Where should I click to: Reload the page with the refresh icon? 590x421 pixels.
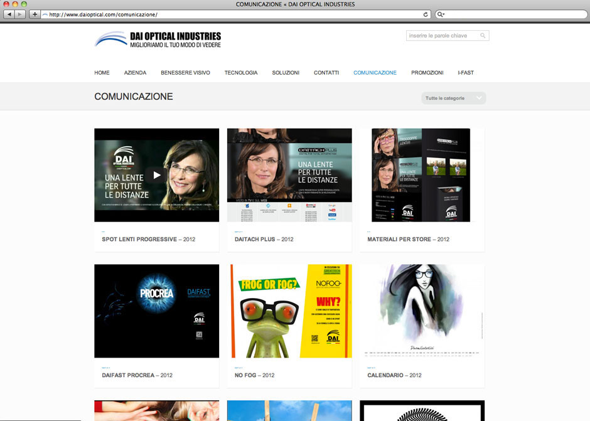pyautogui.click(x=426, y=14)
